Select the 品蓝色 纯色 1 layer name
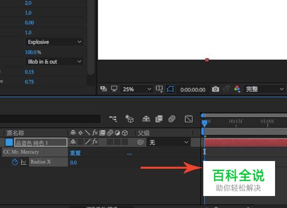287x208 pixels. (41, 142)
